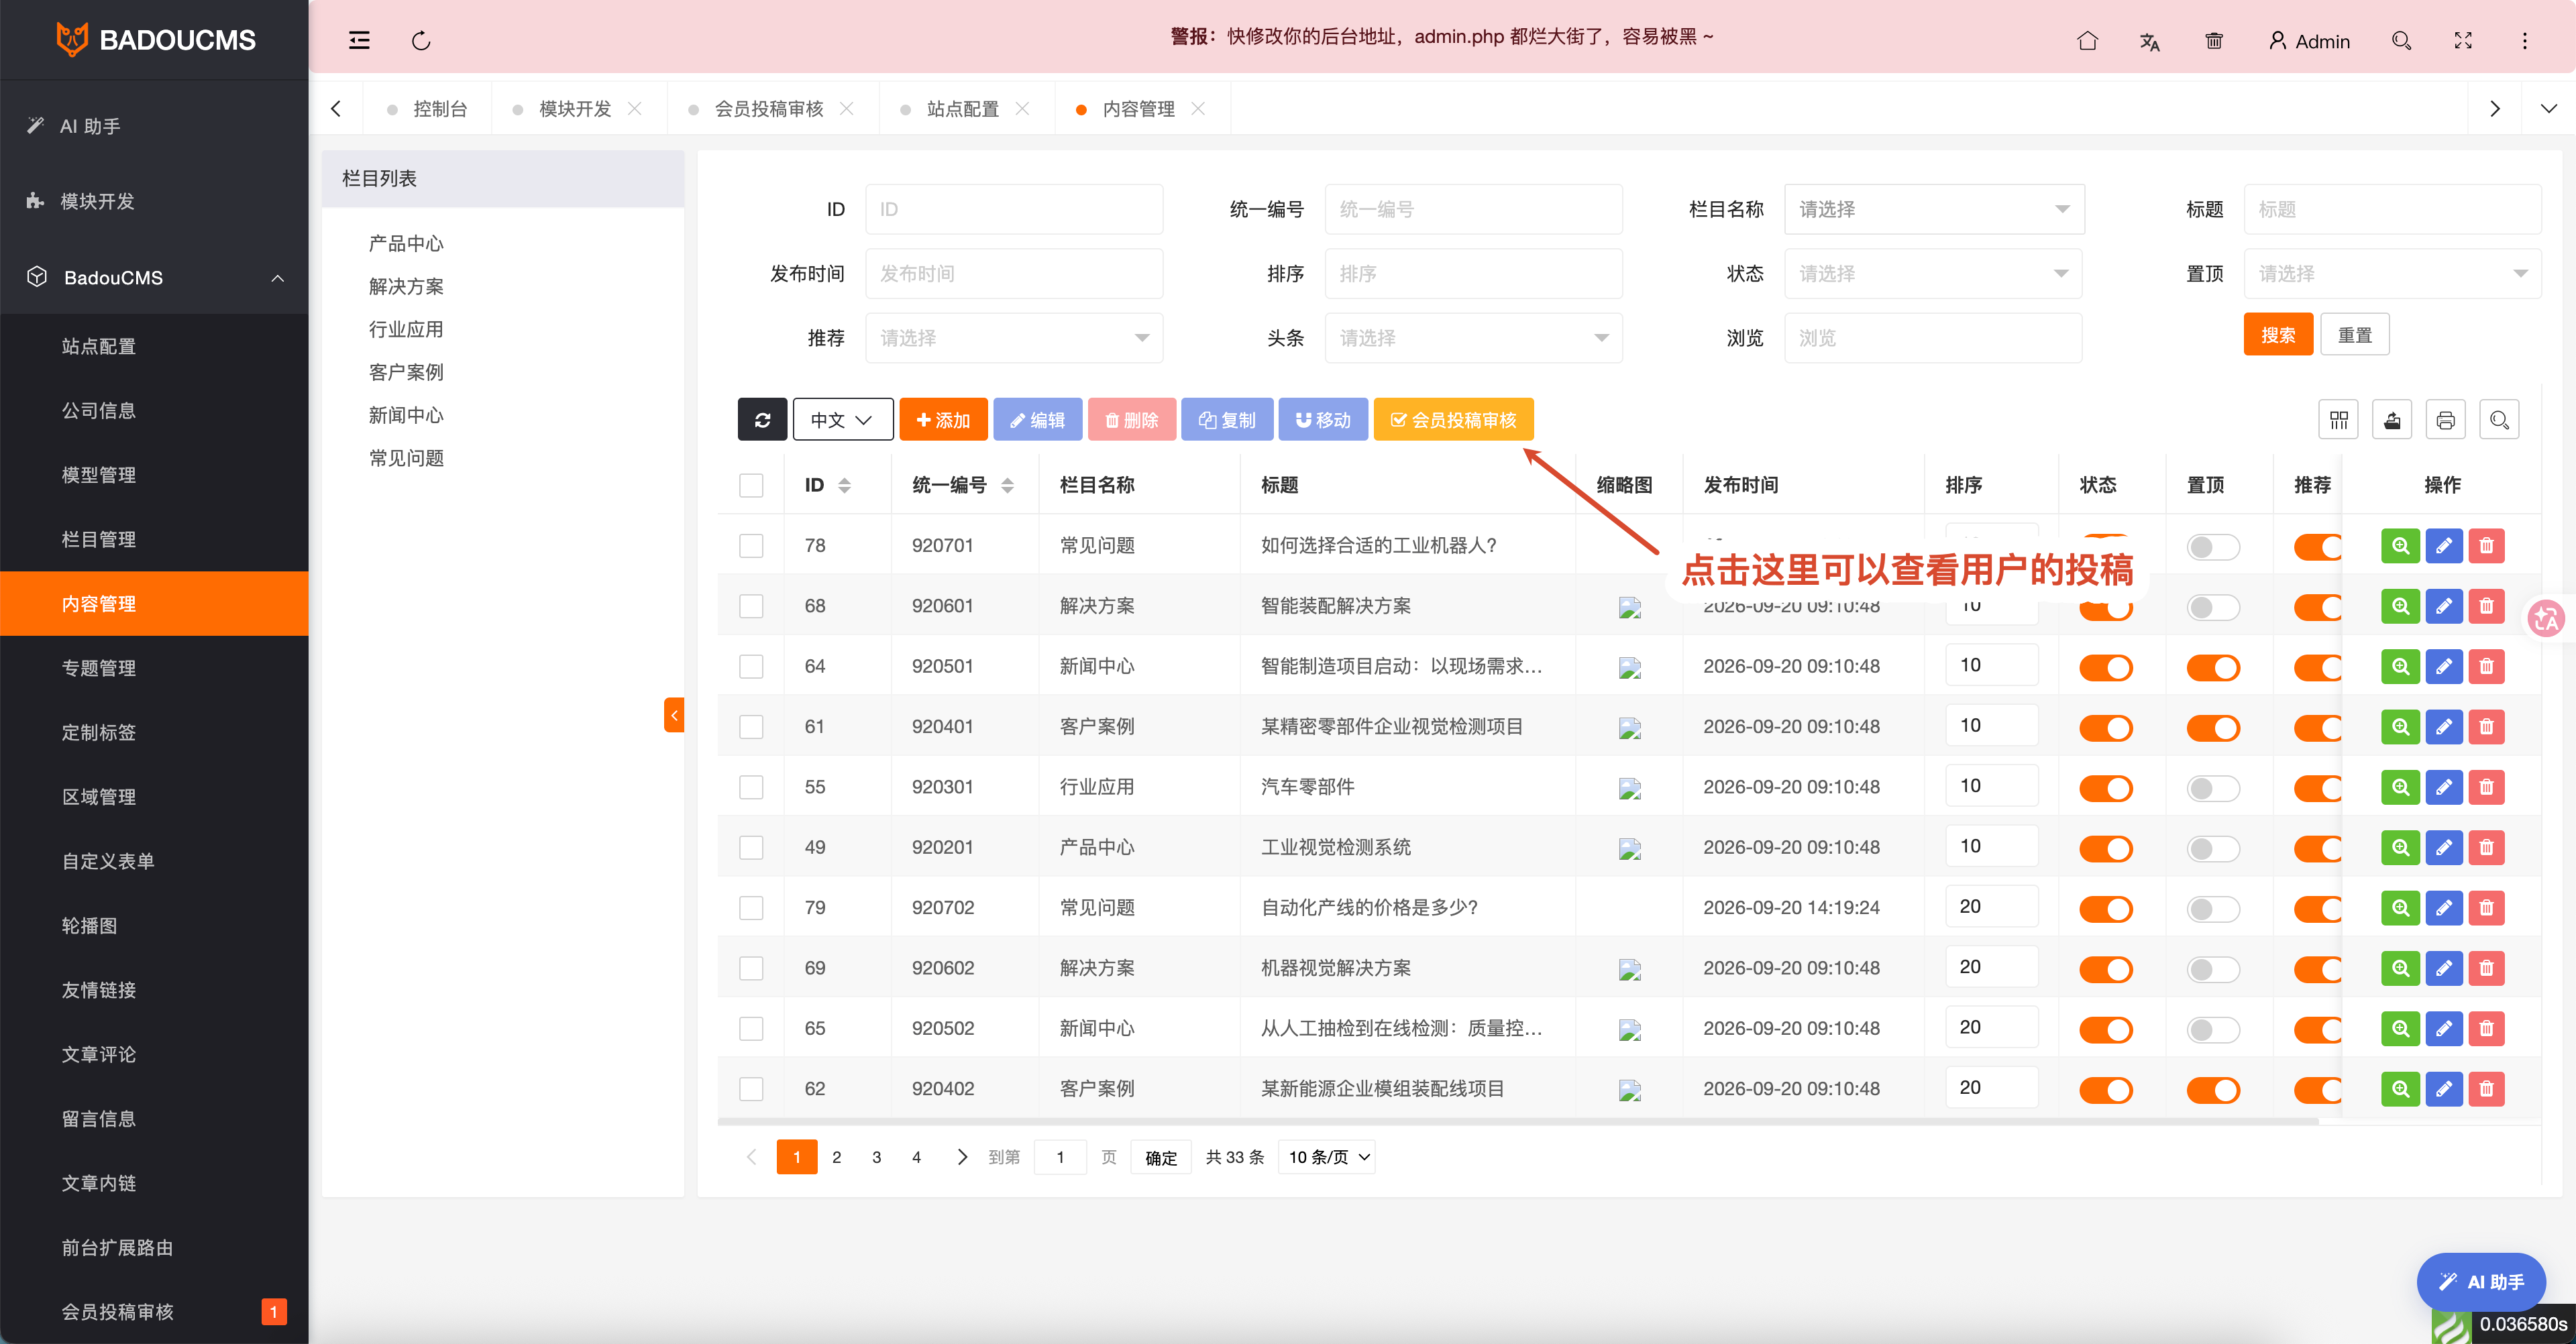View details of row ID 78

tap(2400, 546)
